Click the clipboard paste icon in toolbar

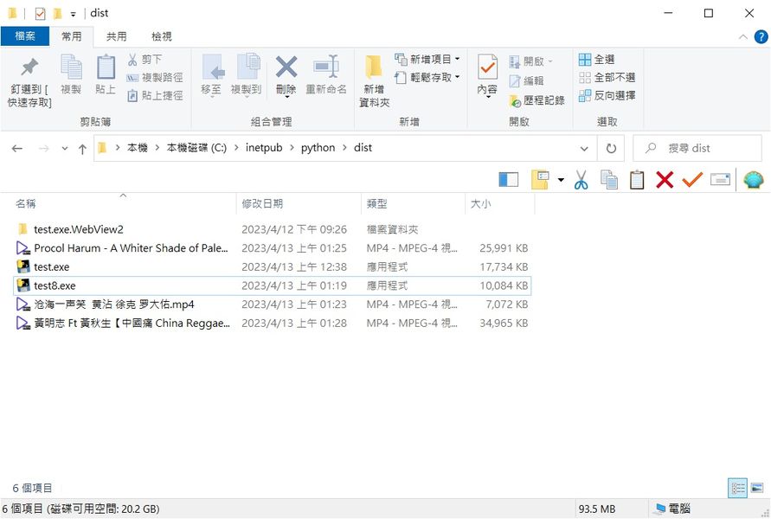coord(637,180)
